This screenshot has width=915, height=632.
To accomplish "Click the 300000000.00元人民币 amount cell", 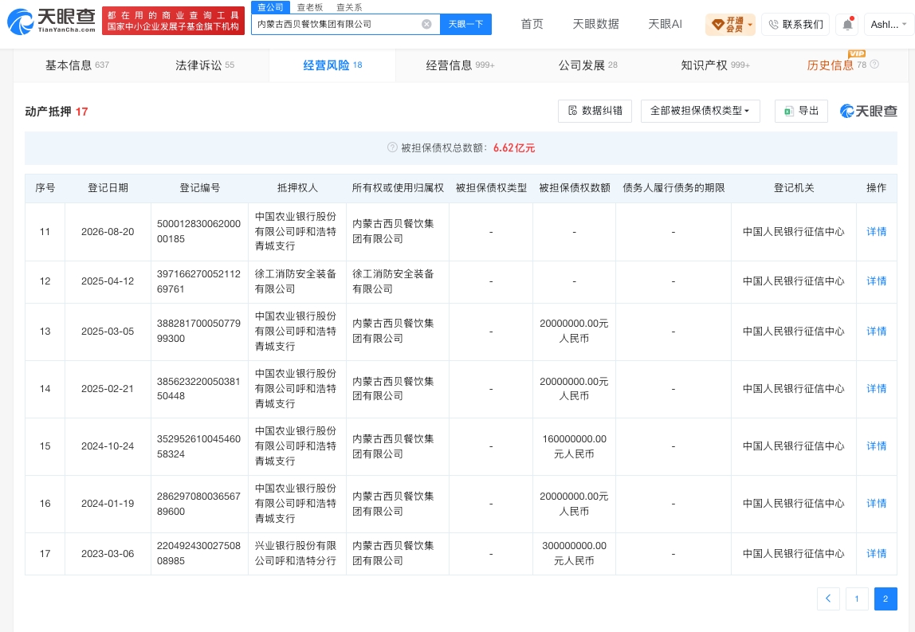I will click(574, 553).
